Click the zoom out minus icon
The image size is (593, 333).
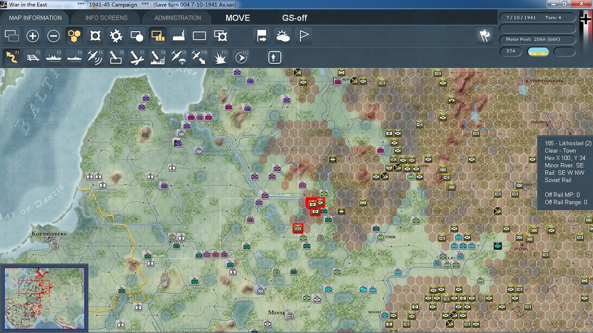pos(53,36)
